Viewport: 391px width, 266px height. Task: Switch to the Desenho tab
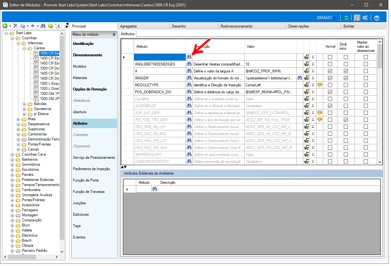click(194, 26)
